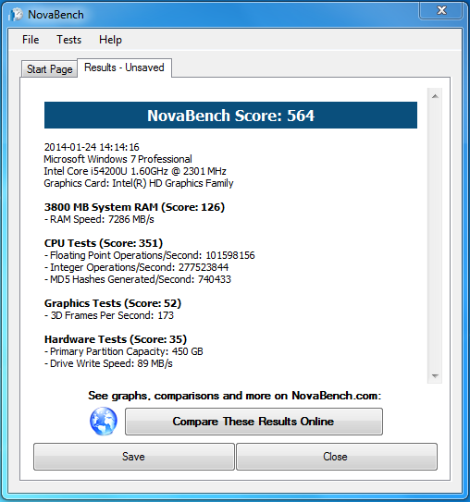Click the Close button at bottom

(x=337, y=457)
